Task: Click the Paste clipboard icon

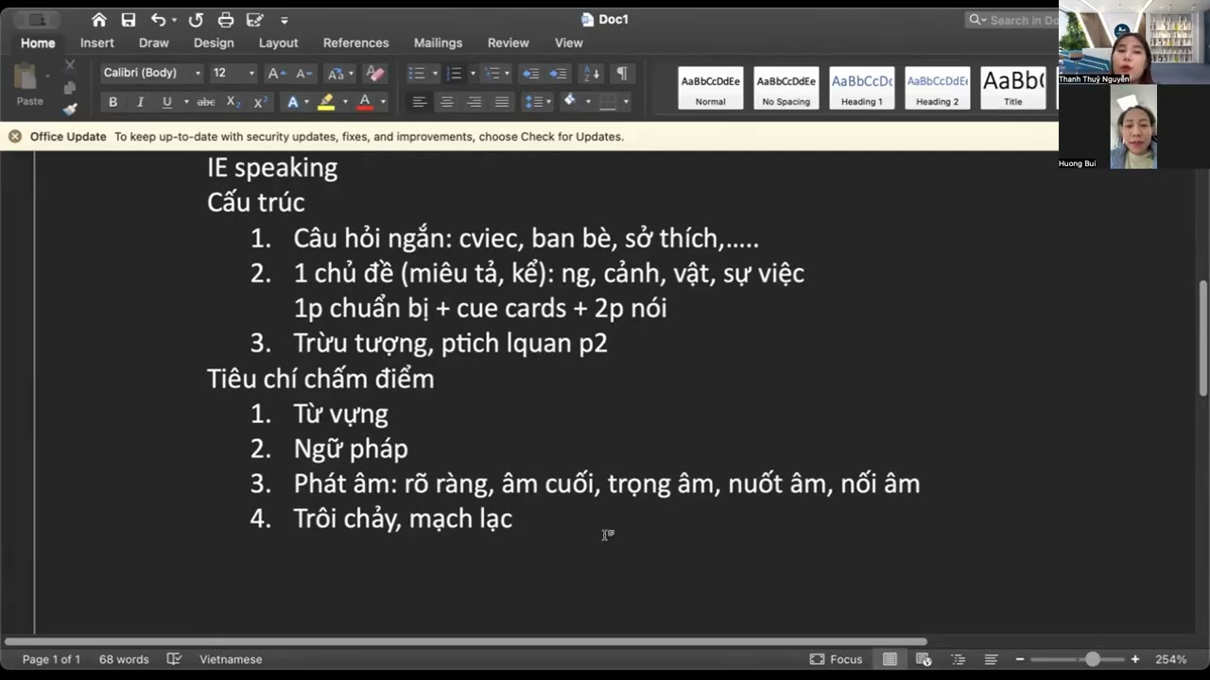Action: coord(26,77)
